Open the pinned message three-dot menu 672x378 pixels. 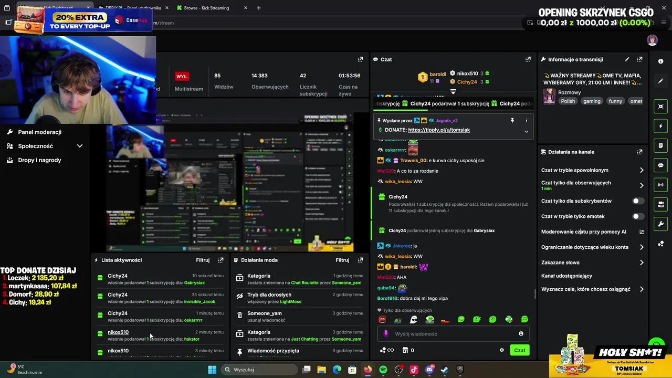526,120
